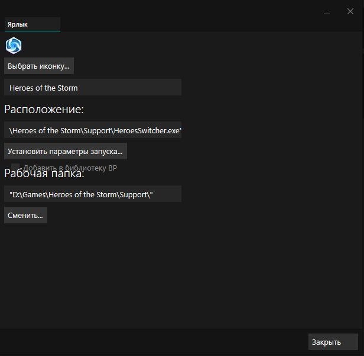Image resolution: width=364 pixels, height=356 pixels.
Task: Focus the HeroesSwitcher.exe location field
Action: 93,130
